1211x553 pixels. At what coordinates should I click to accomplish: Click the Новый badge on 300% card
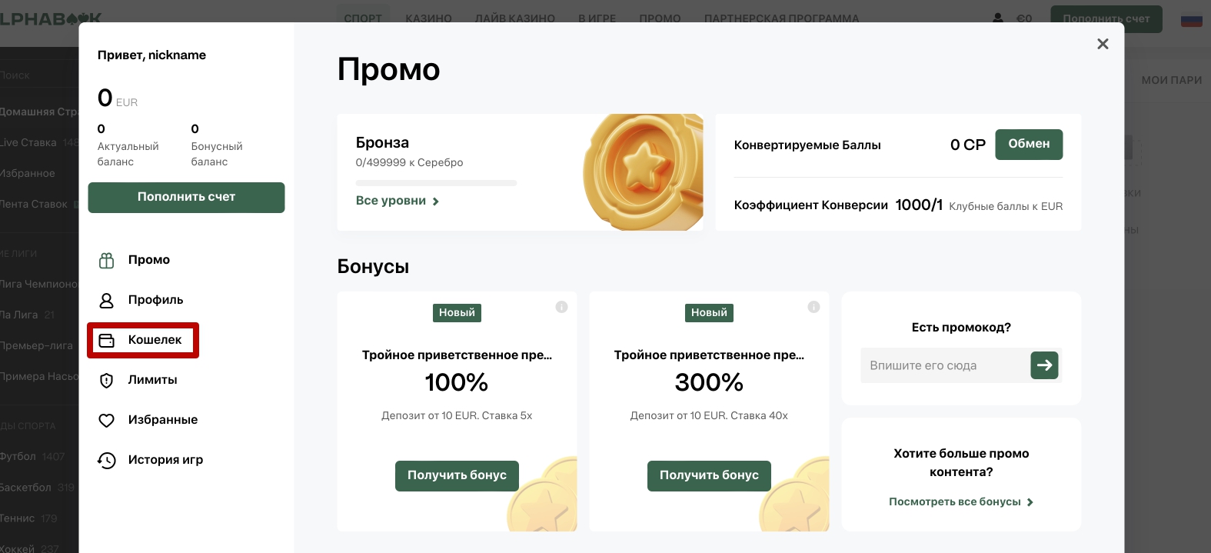(x=709, y=312)
